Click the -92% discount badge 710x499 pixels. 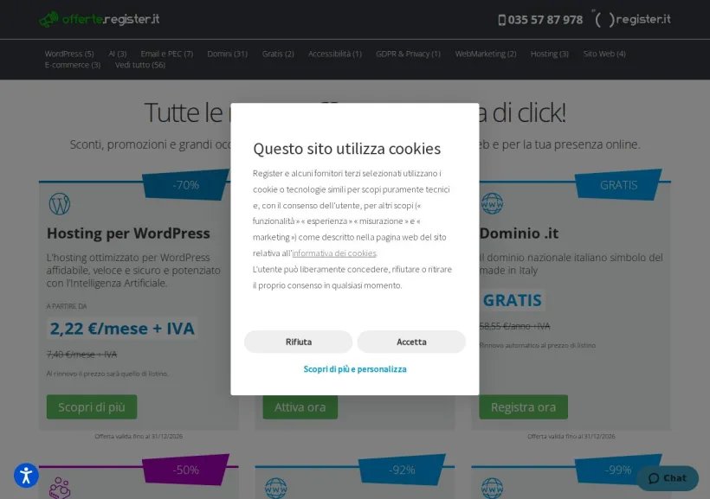pos(402,470)
